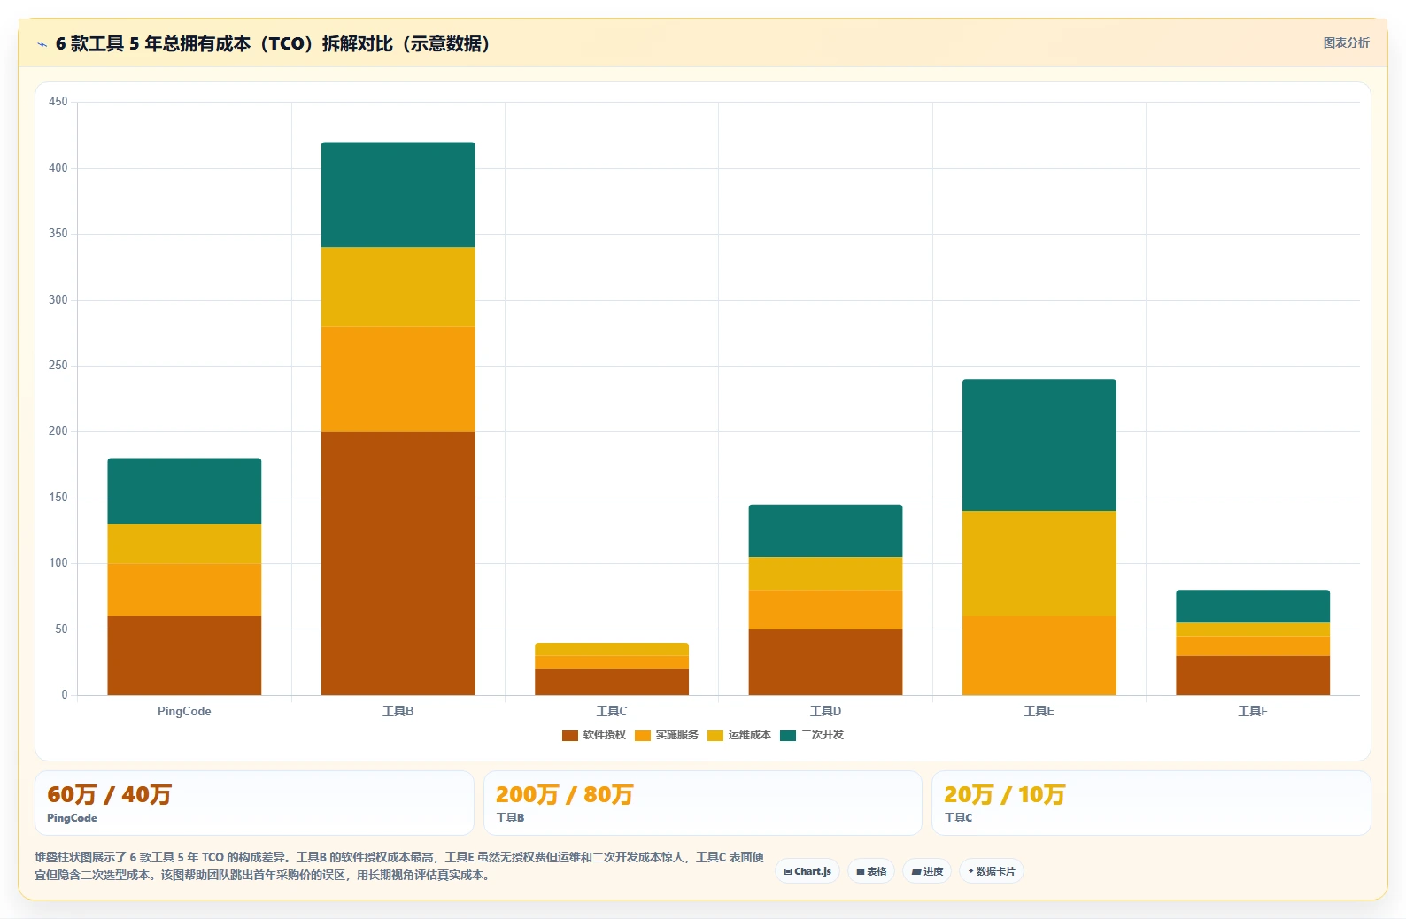Select 工具D's orange 实施服务 bar segment
Screen dimensions: 1406x919
(825, 610)
